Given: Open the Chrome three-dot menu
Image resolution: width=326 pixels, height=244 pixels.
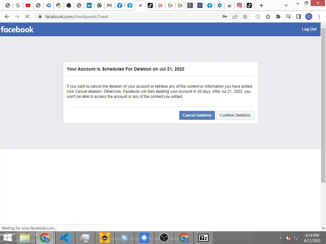Looking at the screenshot, I should pos(319,17).
